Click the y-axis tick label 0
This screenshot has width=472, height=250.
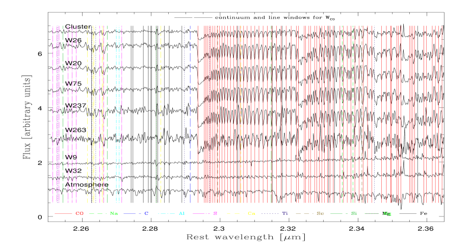click(x=40, y=217)
